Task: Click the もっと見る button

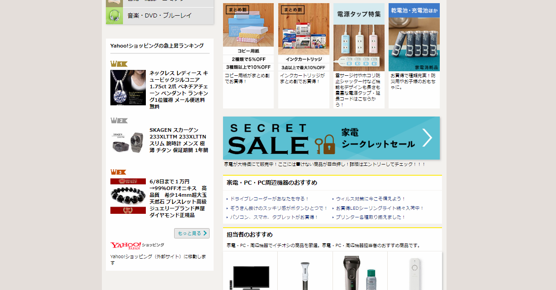Action: coord(192,233)
